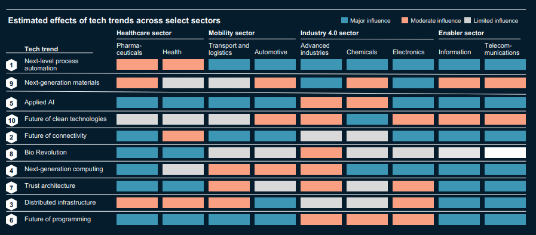
Task: Click Distributed infrastructure's Automotive cell
Action: (x=275, y=203)
